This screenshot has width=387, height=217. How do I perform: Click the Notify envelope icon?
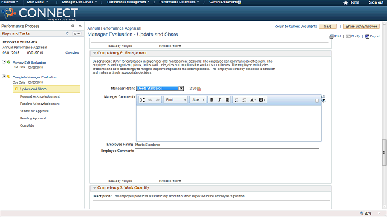click(x=348, y=36)
